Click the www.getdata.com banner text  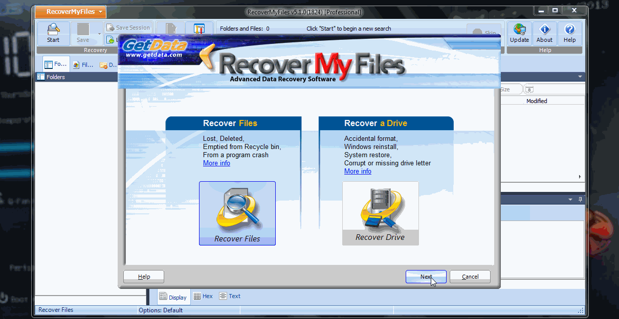pyautogui.click(x=153, y=55)
